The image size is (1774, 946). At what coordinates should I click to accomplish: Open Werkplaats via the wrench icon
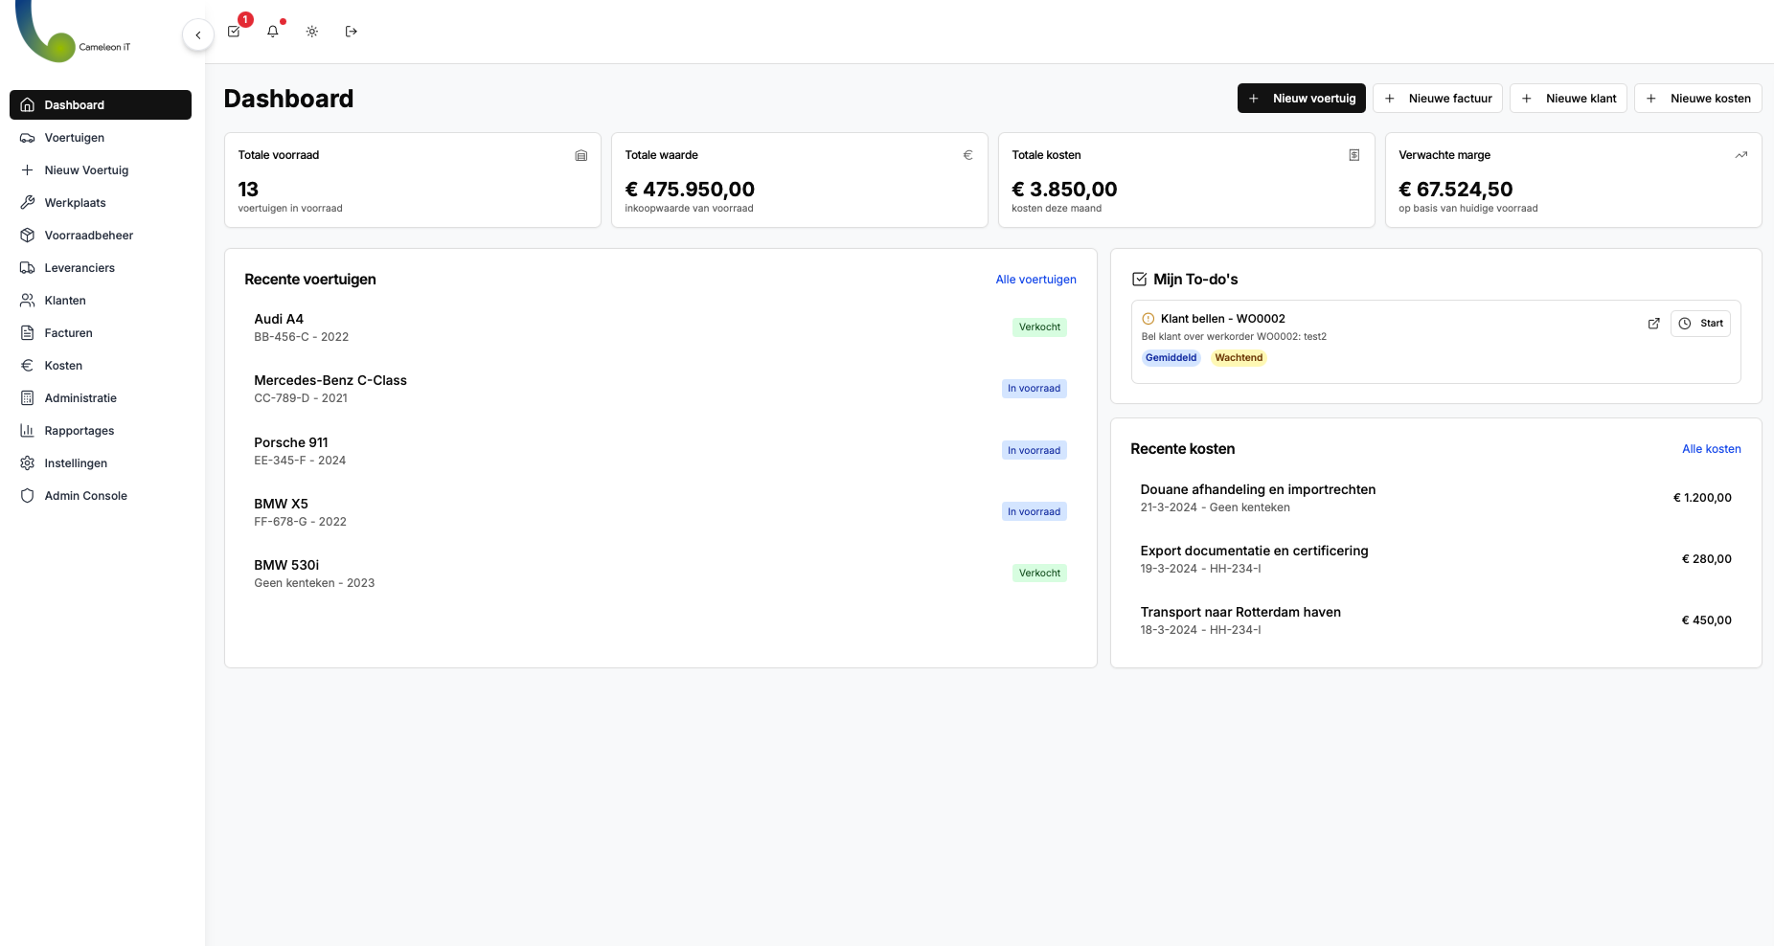(28, 202)
